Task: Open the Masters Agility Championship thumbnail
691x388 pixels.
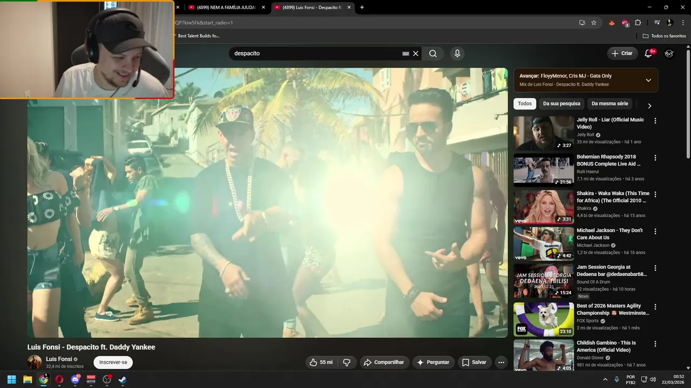Action: pos(544,319)
